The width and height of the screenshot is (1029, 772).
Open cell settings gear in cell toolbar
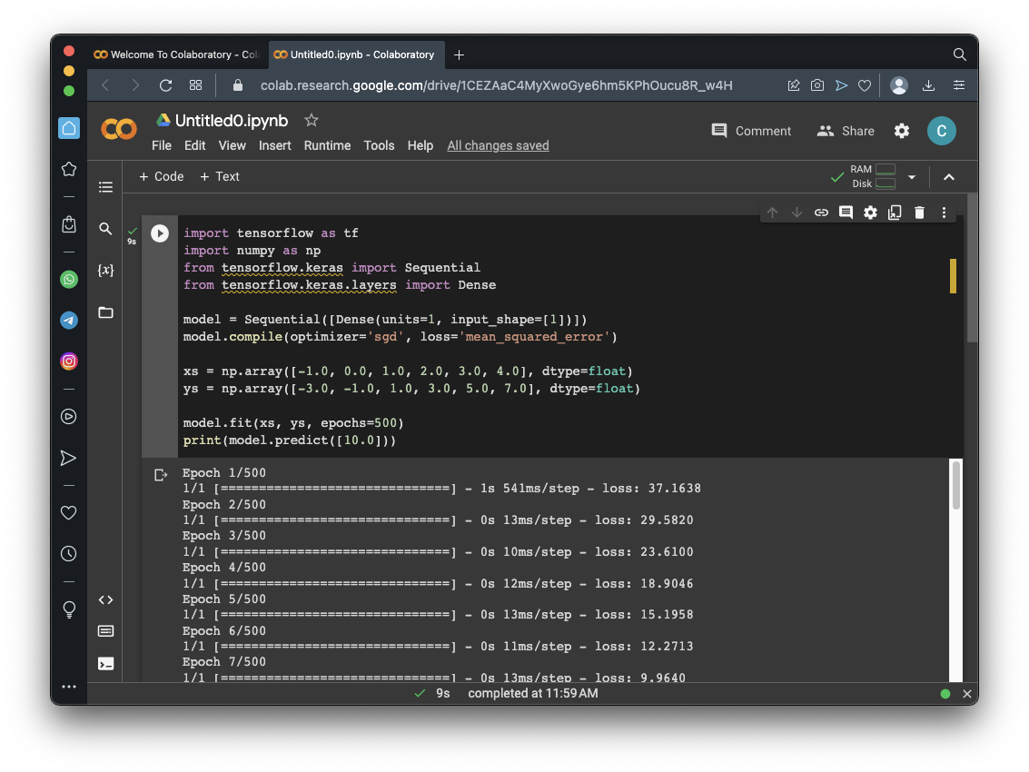click(x=870, y=213)
